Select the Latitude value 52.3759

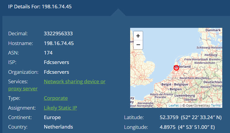169,117
